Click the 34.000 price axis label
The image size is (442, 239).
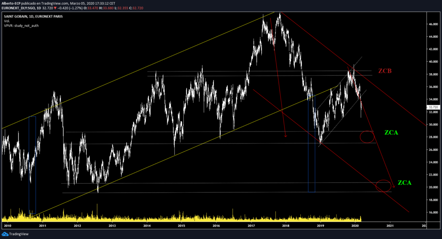pos(433,99)
